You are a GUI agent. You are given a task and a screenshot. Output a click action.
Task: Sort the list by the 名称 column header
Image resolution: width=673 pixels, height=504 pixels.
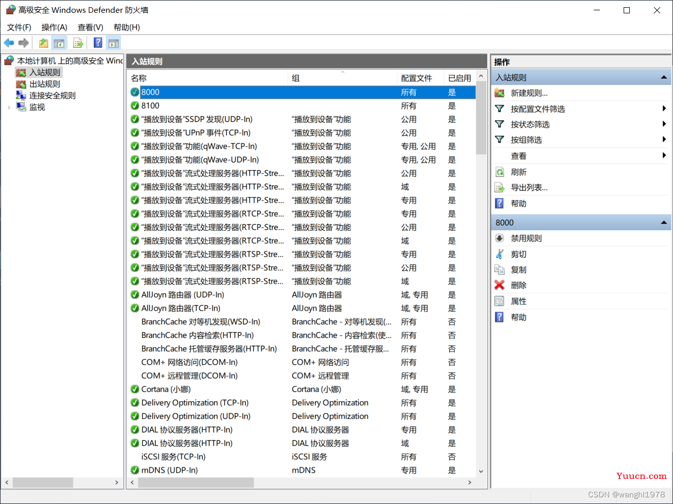tap(207, 78)
